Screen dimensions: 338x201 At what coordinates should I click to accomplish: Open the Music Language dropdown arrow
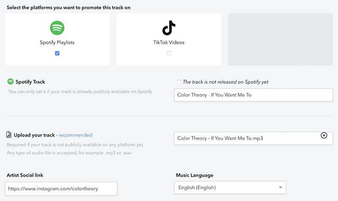[281, 188]
